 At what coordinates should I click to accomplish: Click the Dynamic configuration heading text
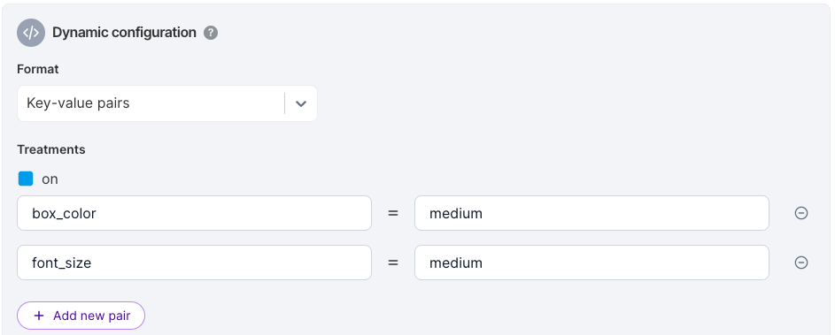click(x=124, y=33)
